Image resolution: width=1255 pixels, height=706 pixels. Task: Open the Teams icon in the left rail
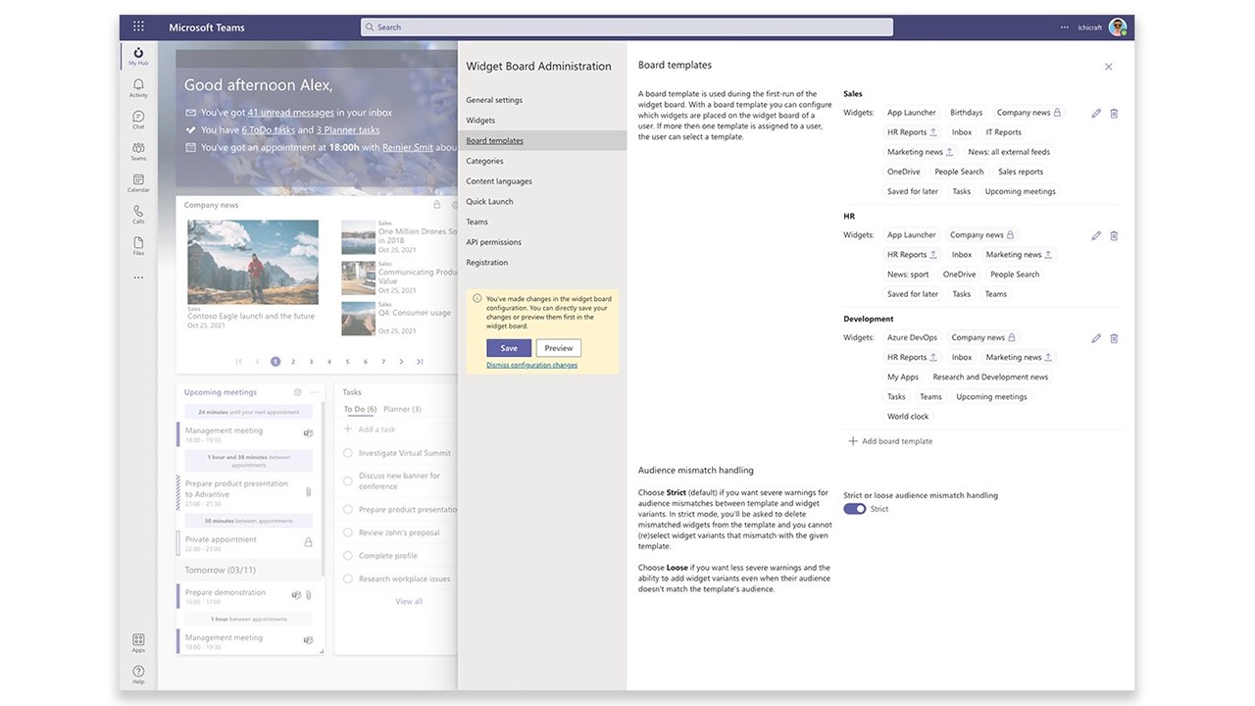pos(138,151)
